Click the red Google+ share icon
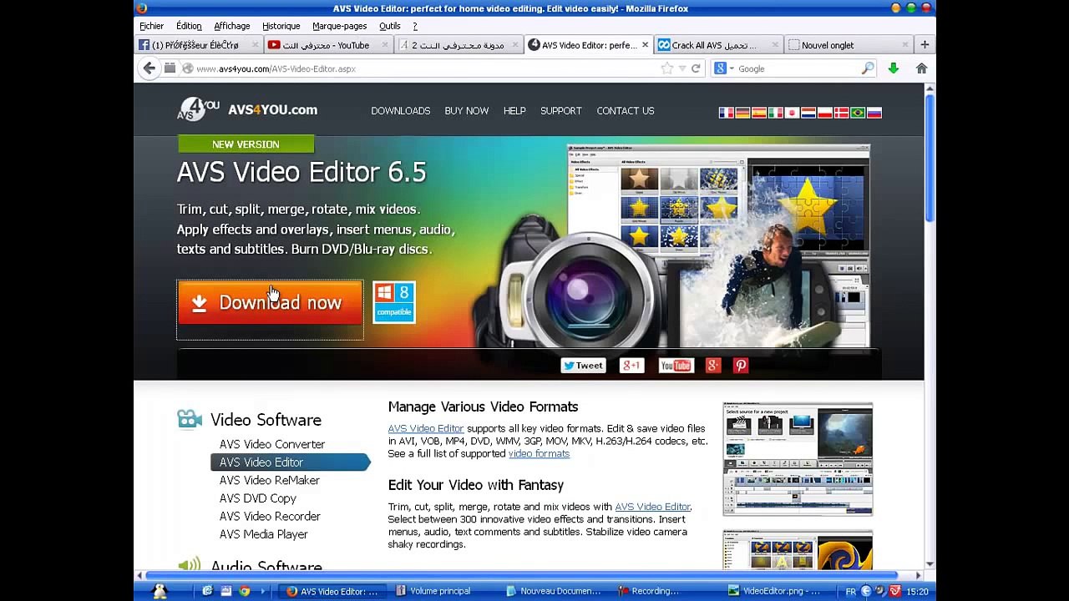The width and height of the screenshot is (1069, 601). pos(712,366)
